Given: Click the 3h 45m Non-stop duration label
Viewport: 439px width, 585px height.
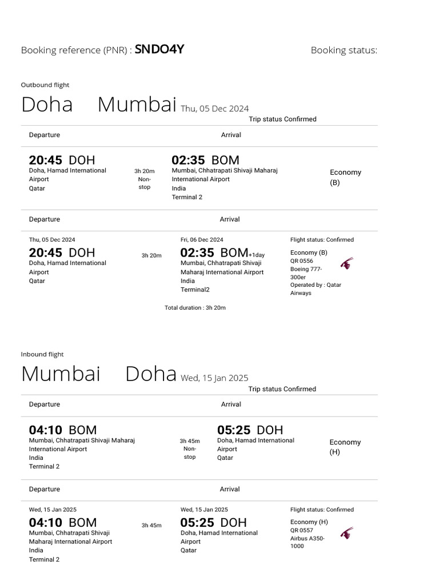Looking at the screenshot, I should [x=190, y=448].
